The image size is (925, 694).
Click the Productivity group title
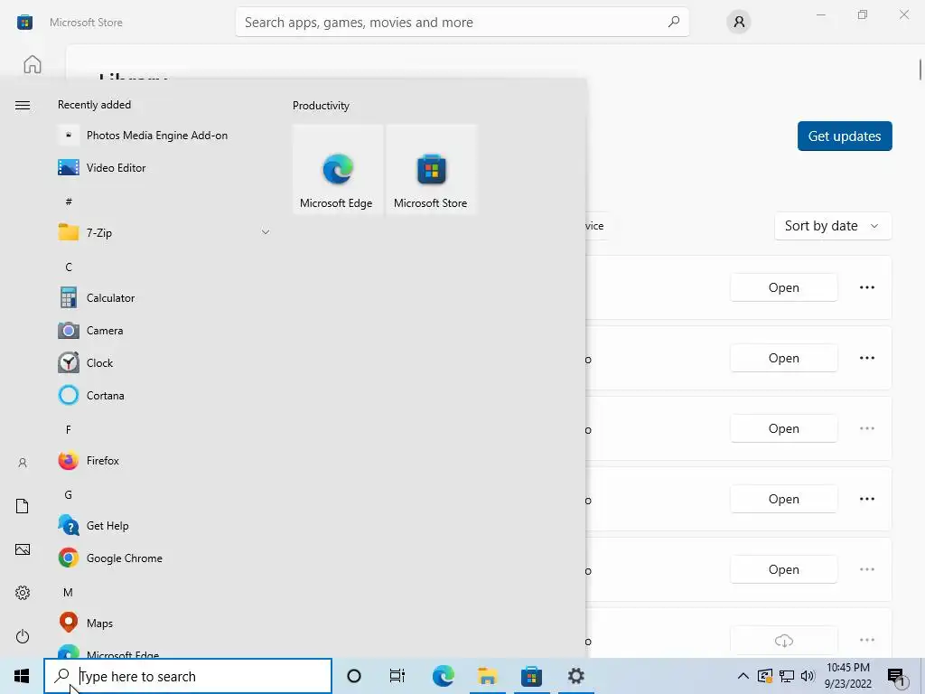[321, 106]
